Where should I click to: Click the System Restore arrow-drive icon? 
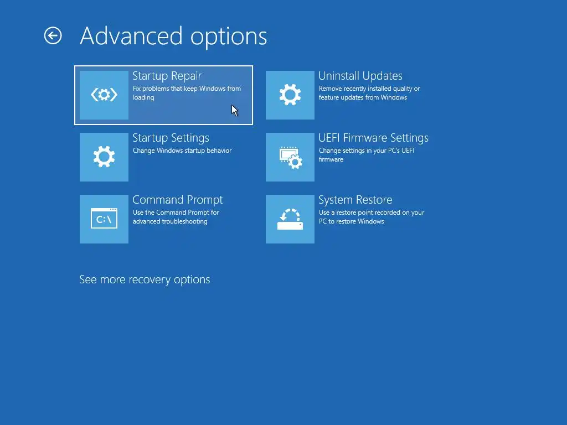coord(290,219)
